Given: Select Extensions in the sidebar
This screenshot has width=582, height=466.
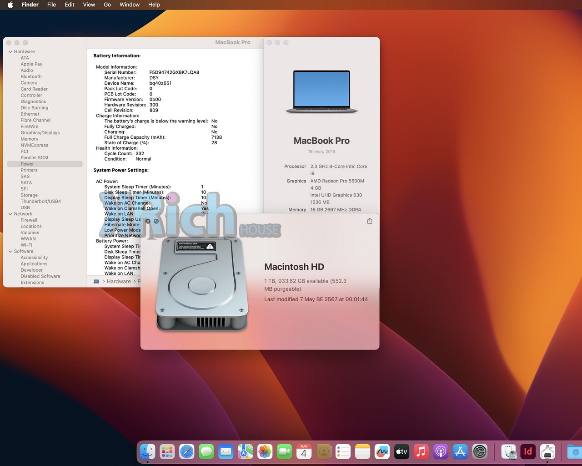Looking at the screenshot, I should tap(32, 283).
